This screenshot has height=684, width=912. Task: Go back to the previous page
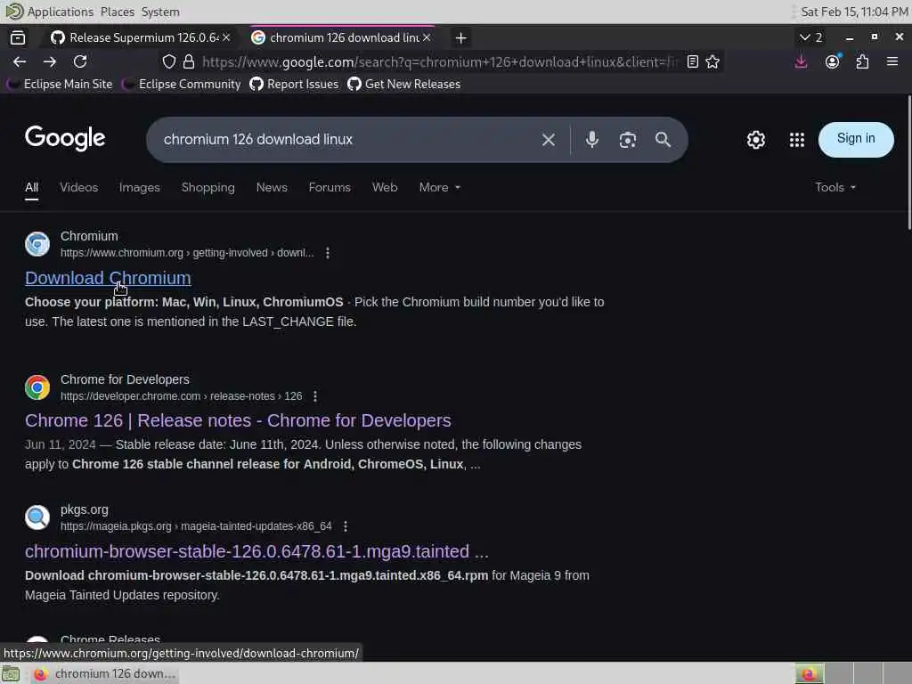[x=20, y=61]
